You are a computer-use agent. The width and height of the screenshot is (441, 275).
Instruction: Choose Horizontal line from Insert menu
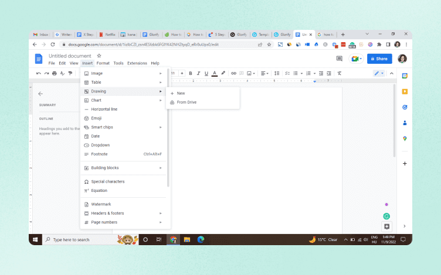pyautogui.click(x=124, y=109)
